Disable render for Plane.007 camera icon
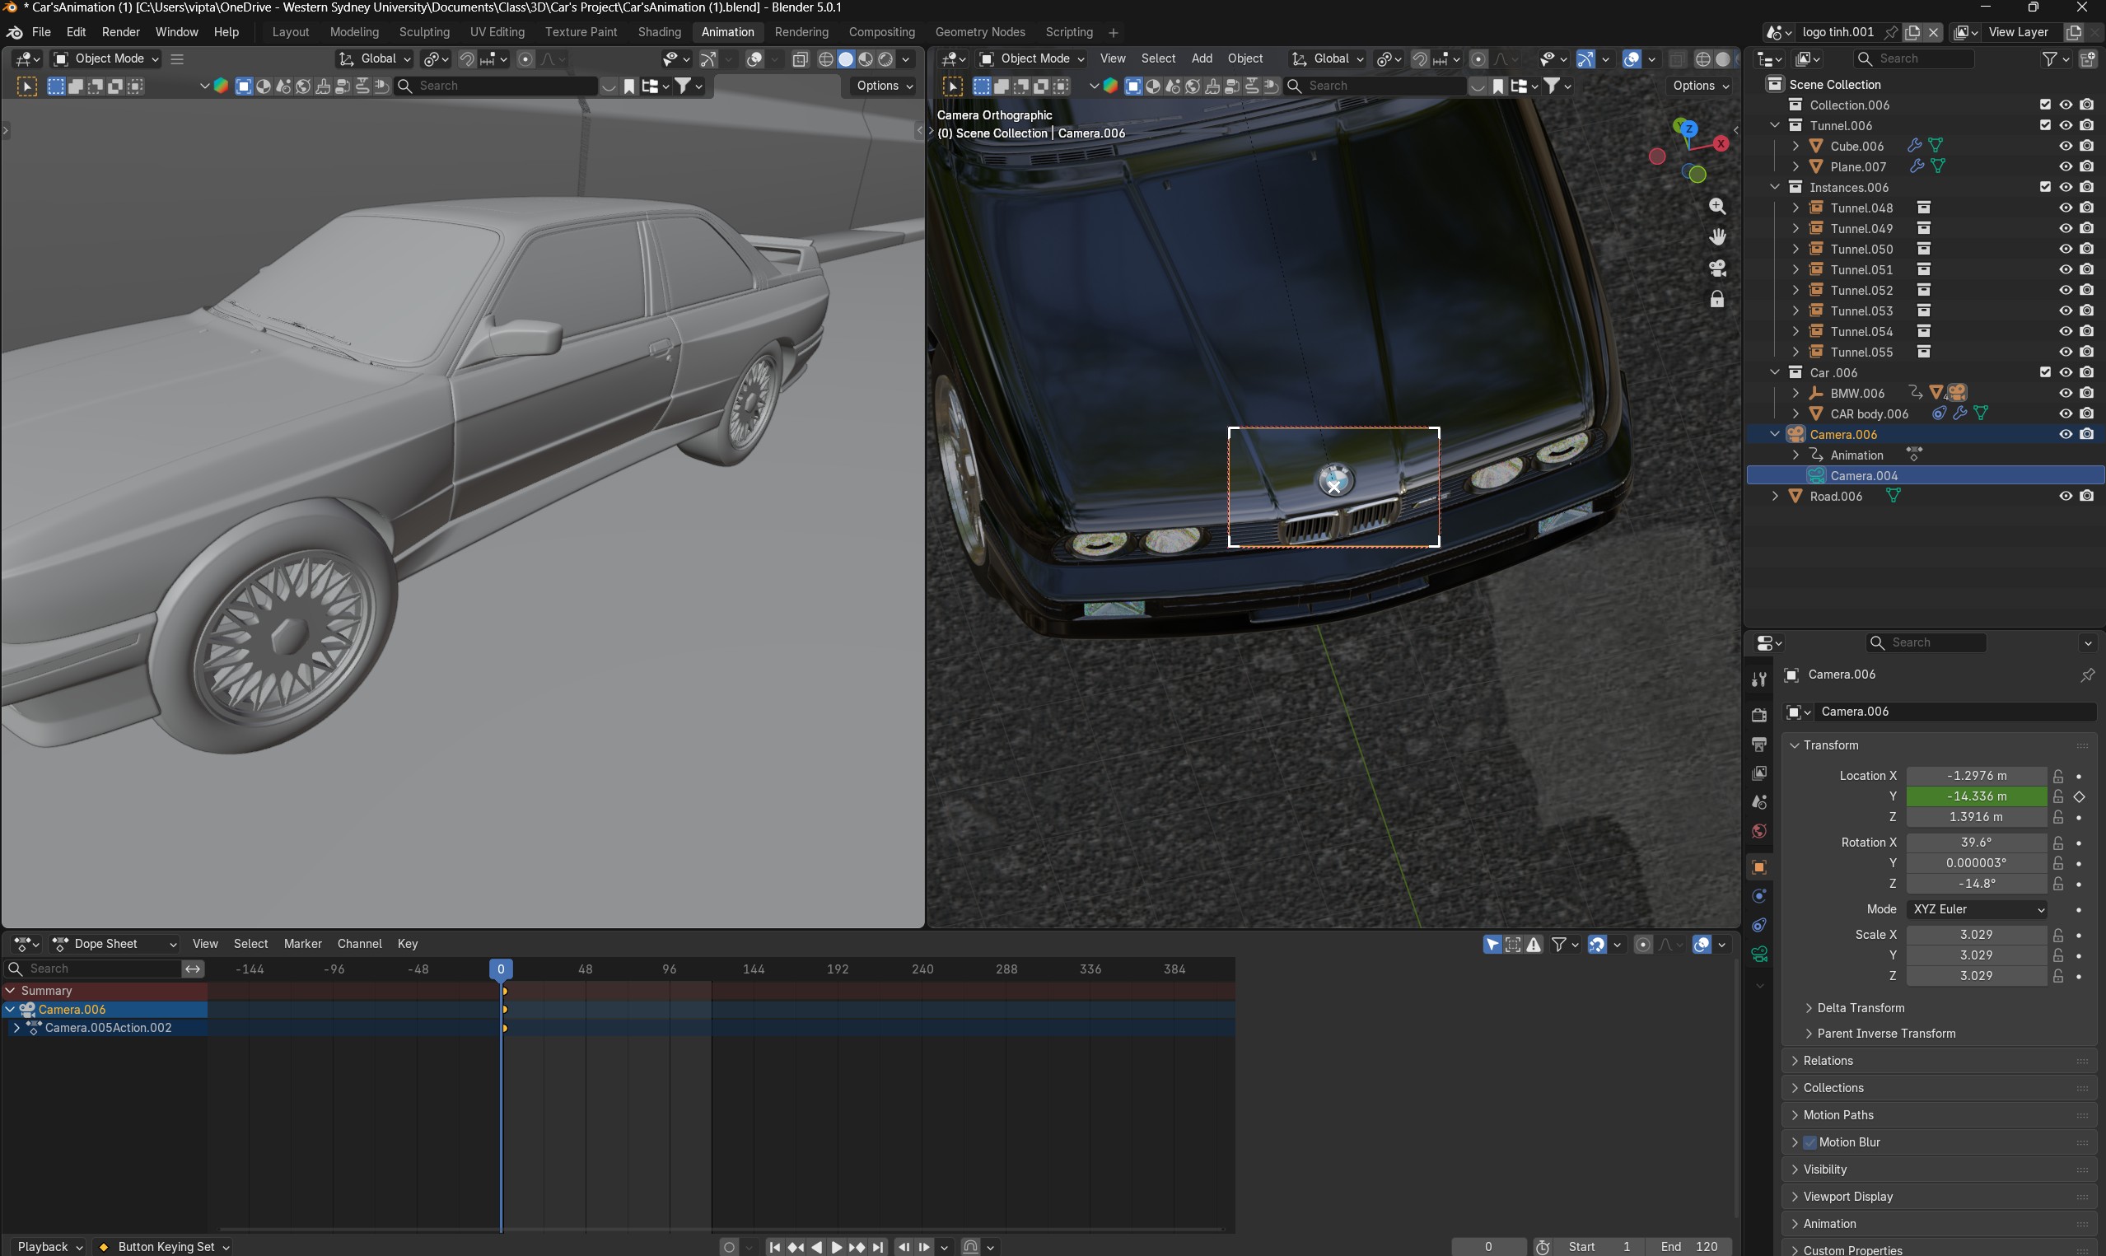Screen dimensions: 2106x1256 tap(2086, 166)
